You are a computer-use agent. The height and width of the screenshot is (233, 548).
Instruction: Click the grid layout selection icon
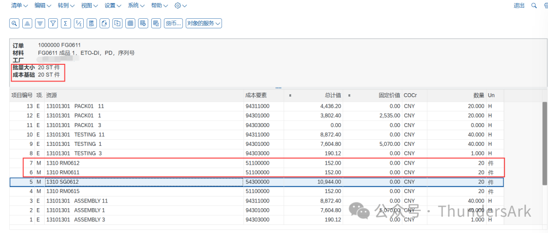click(x=130, y=23)
